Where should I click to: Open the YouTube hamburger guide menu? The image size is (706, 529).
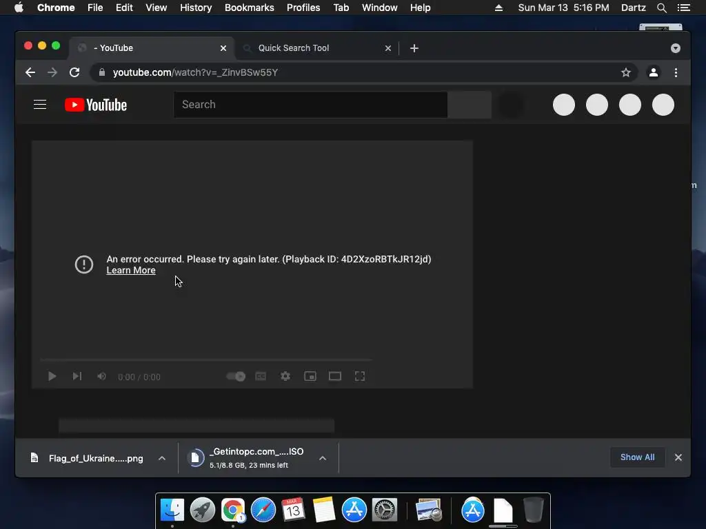pyautogui.click(x=40, y=105)
